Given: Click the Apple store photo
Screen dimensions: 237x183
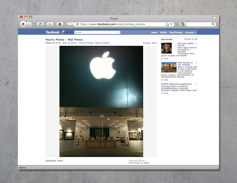Looking at the screenshot, I should pyautogui.click(x=101, y=101).
